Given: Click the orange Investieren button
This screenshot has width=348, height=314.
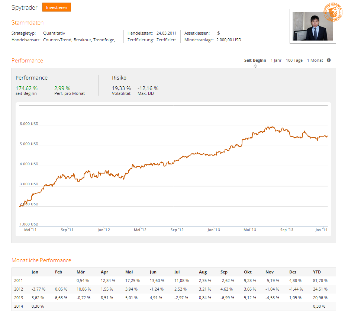Looking at the screenshot, I should point(57,7).
